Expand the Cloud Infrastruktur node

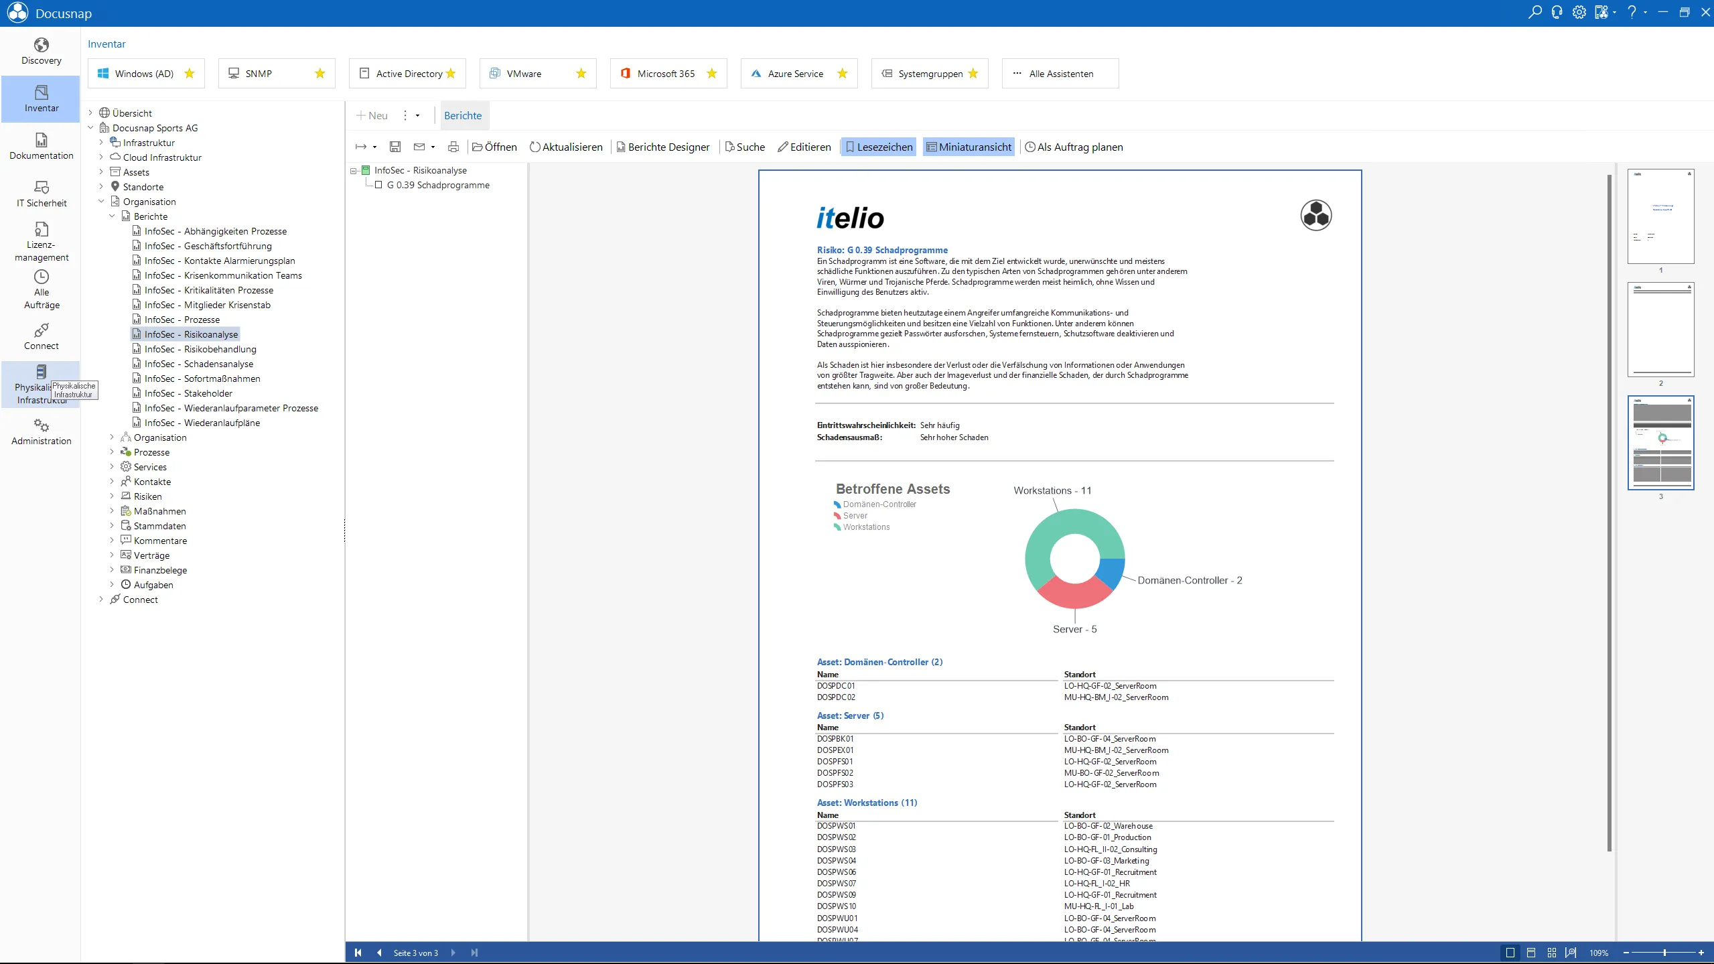click(x=101, y=157)
